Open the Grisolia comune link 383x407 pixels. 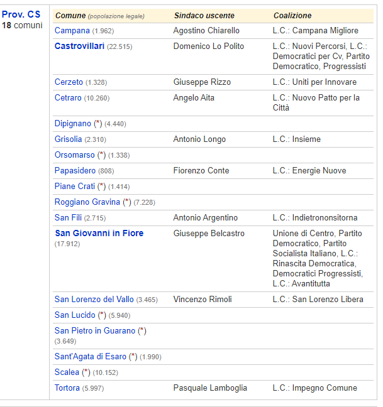[68, 139]
